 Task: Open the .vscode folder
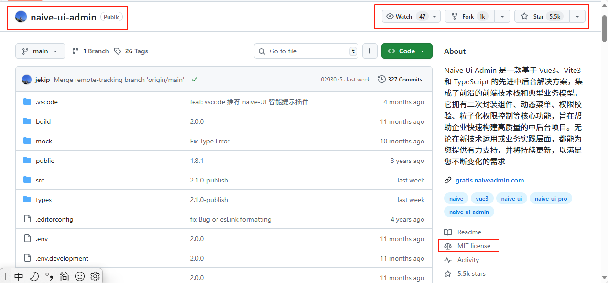pos(47,102)
